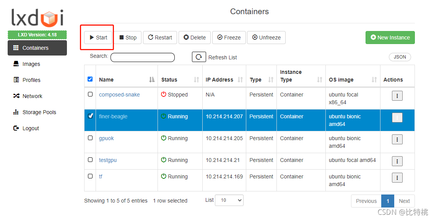Open the List entries count dropdown
Image resolution: width=434 pixels, height=219 pixels.
pos(229,200)
